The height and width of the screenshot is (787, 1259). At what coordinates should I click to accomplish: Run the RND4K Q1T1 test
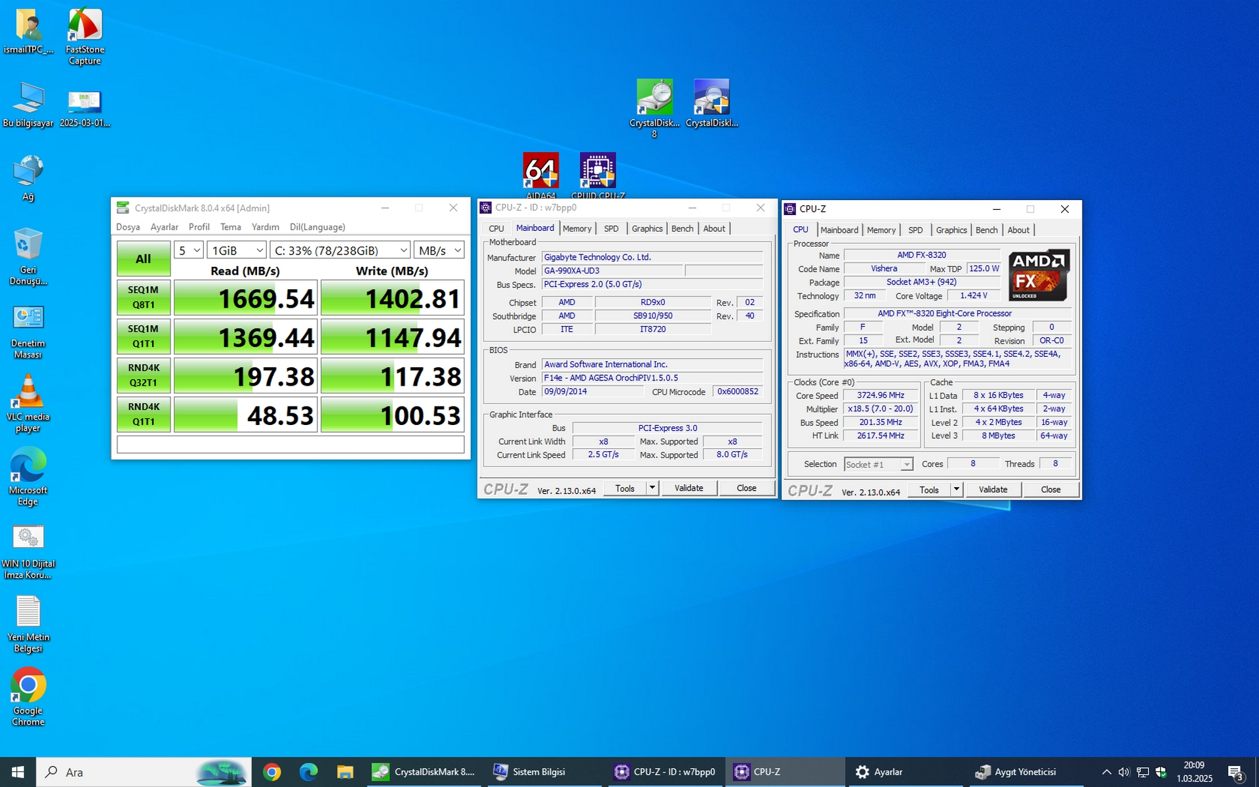144,414
